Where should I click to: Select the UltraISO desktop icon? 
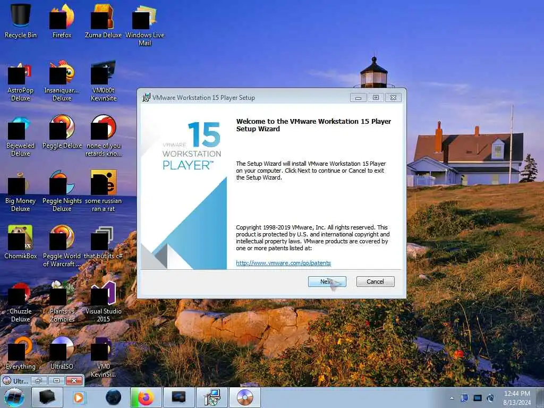(x=62, y=353)
